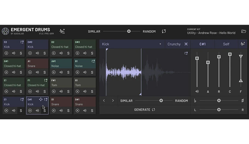This screenshot has height=144, width=249.
Task: Click the upper filter (F) triangle handle
Action: pyautogui.click(x=241, y=57)
